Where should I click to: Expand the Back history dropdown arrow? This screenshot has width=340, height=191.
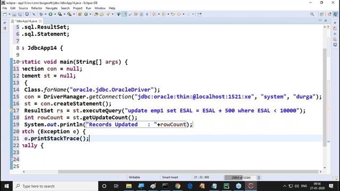tap(184, 14)
